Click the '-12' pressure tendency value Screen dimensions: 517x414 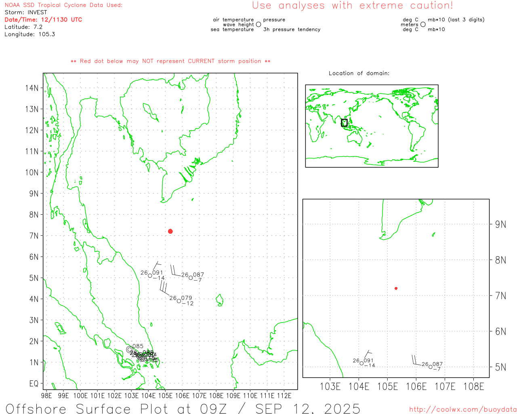(x=187, y=303)
